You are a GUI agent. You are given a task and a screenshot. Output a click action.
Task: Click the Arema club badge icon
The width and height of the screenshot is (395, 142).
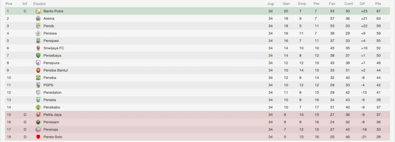pos(38,18)
